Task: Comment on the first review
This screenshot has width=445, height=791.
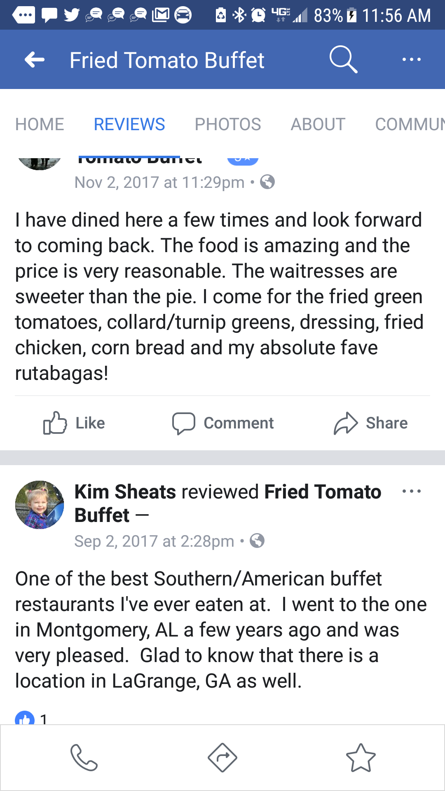Action: coord(223,423)
